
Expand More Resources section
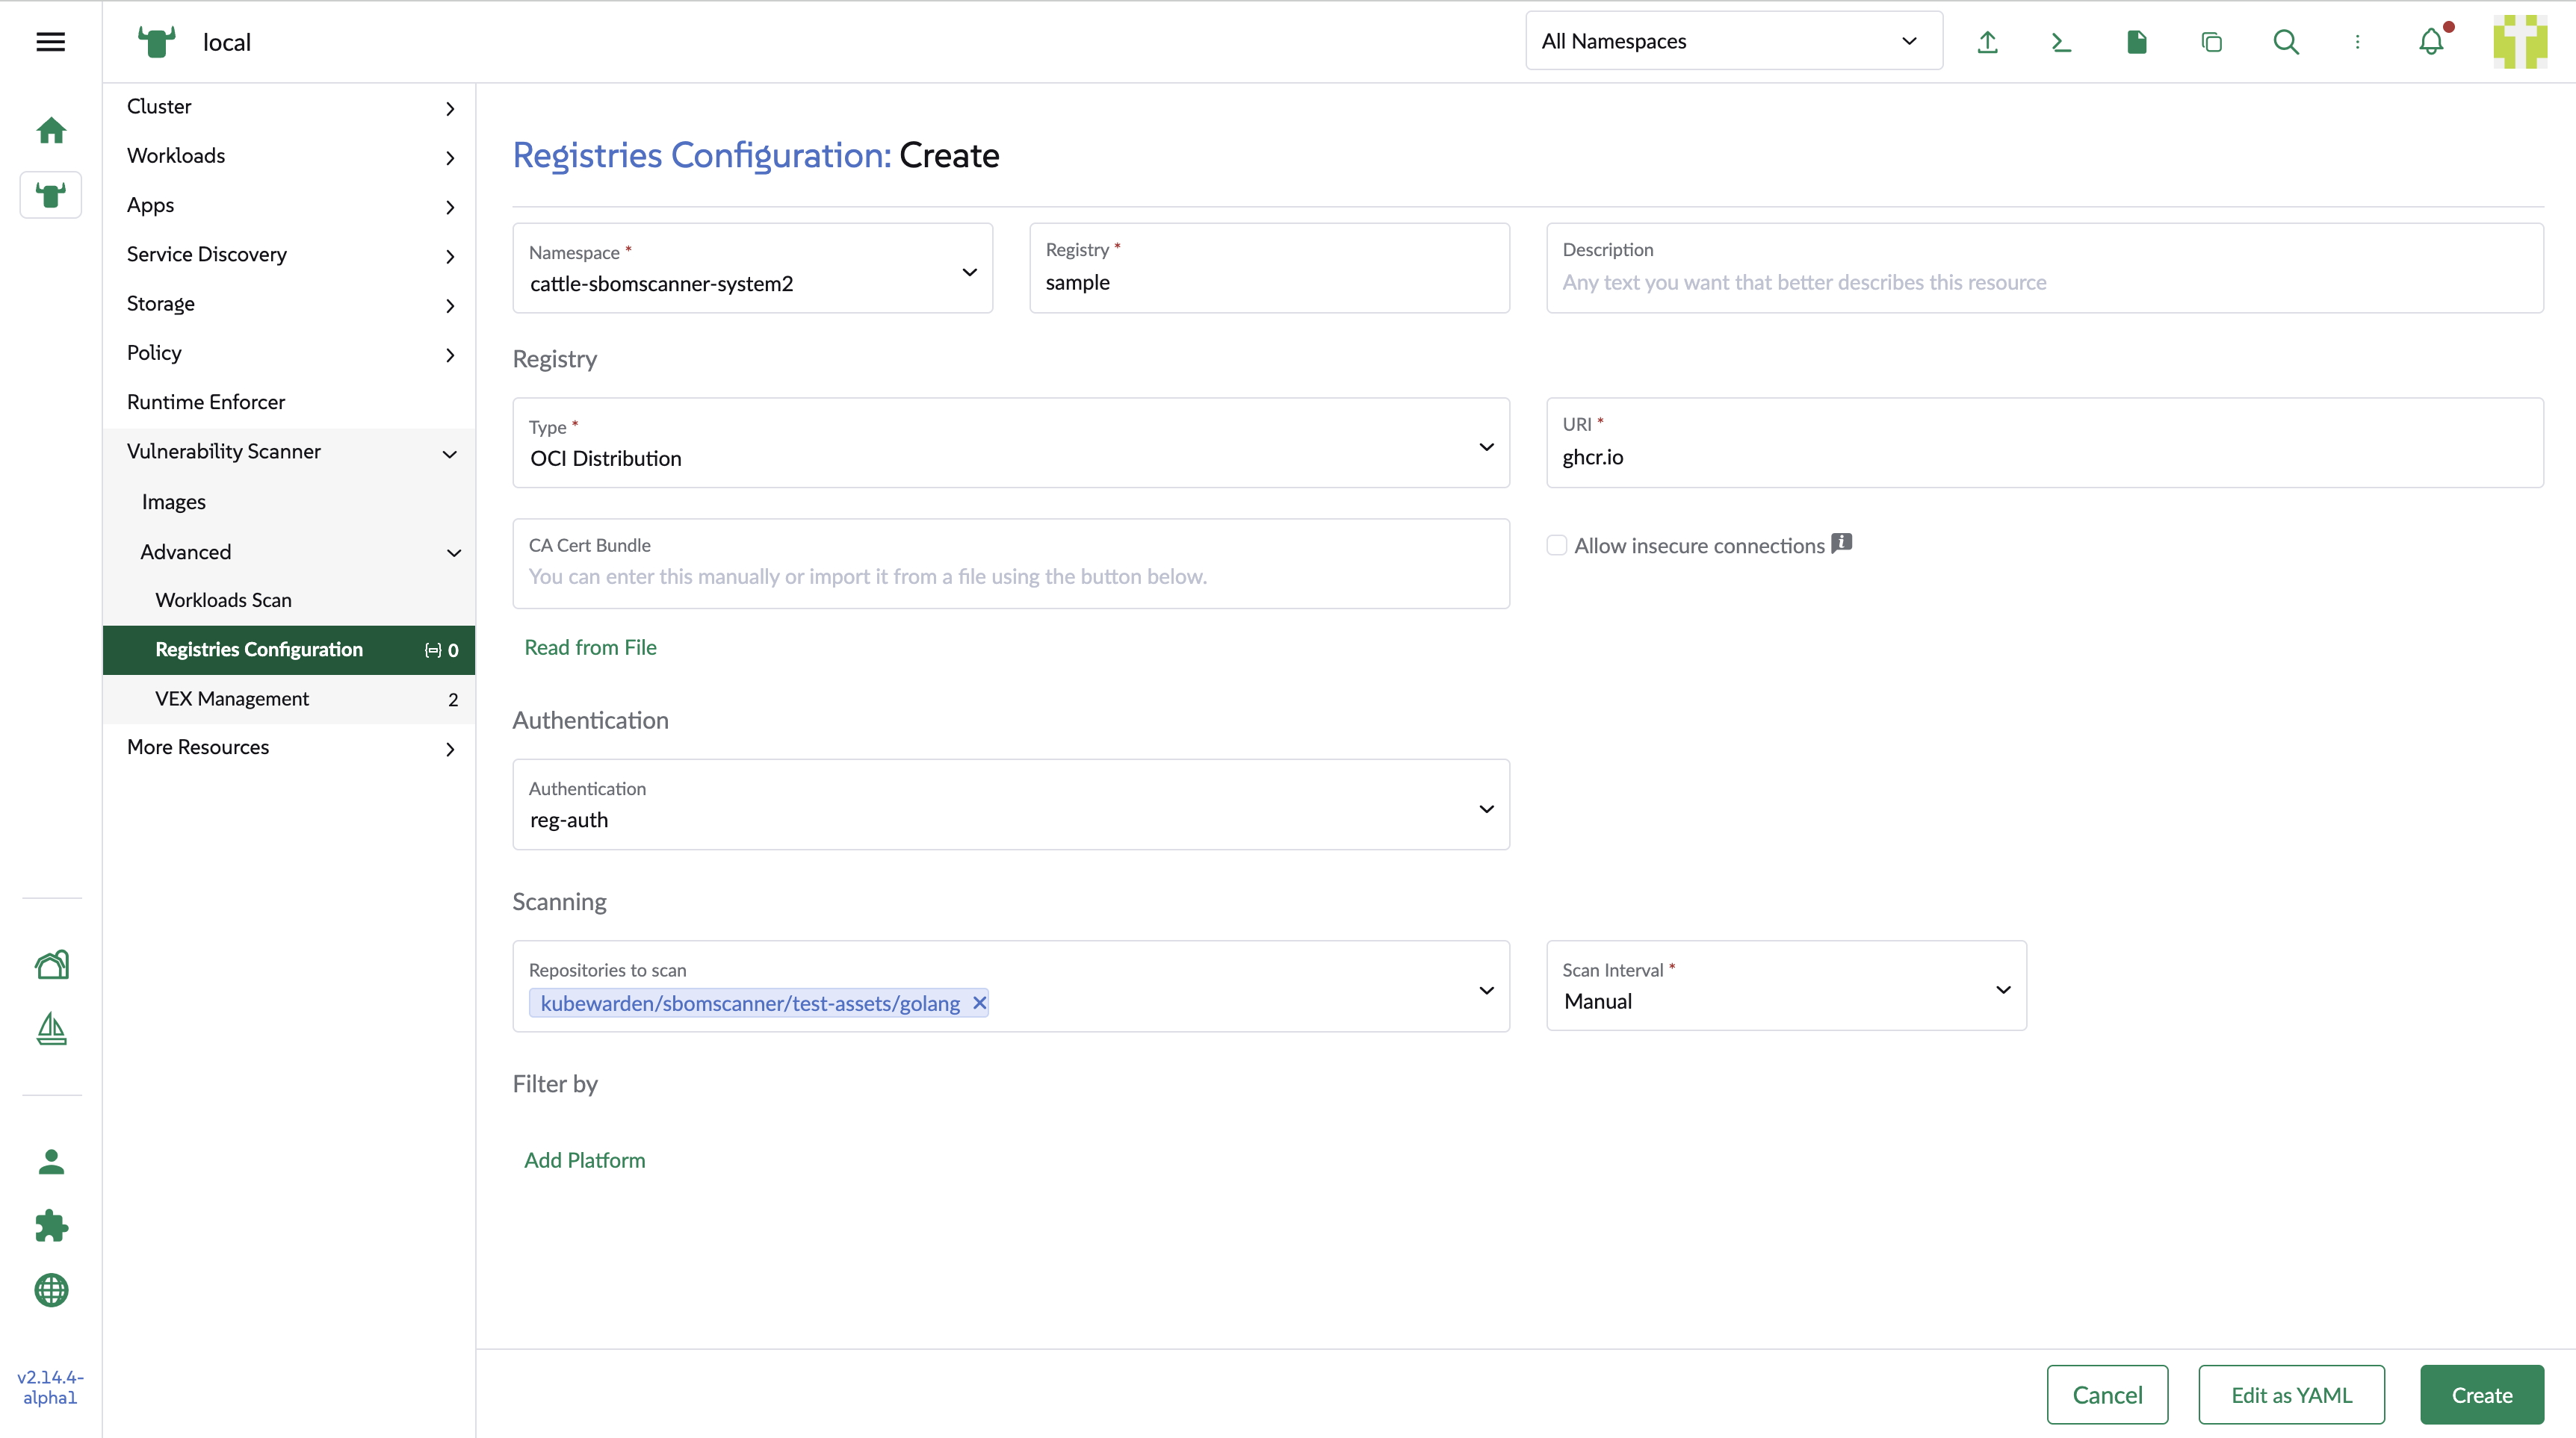289,747
